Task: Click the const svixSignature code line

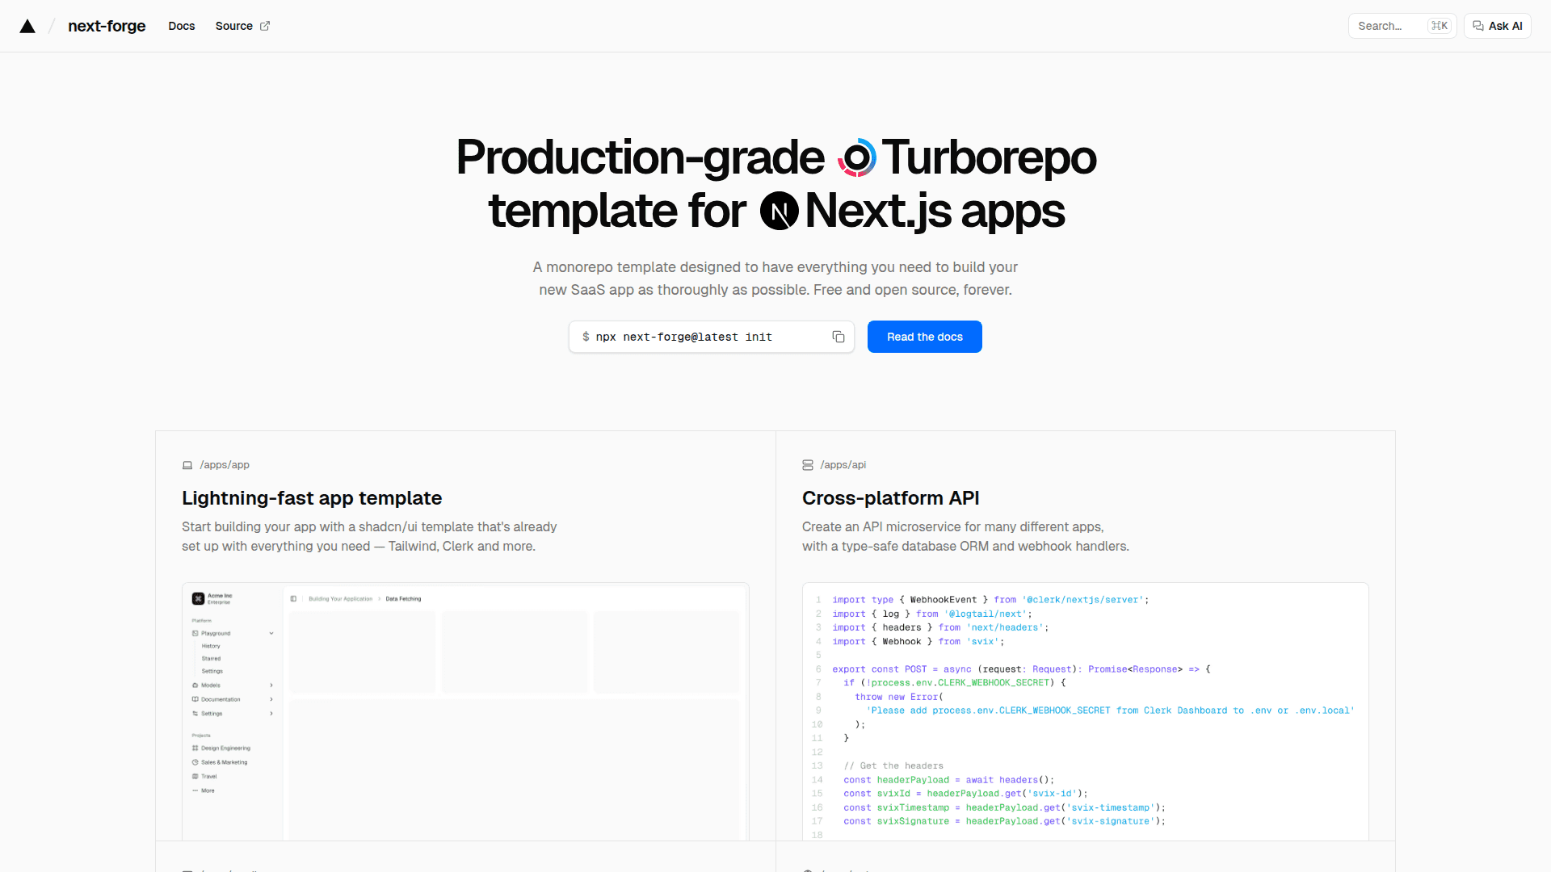Action: click(1005, 821)
